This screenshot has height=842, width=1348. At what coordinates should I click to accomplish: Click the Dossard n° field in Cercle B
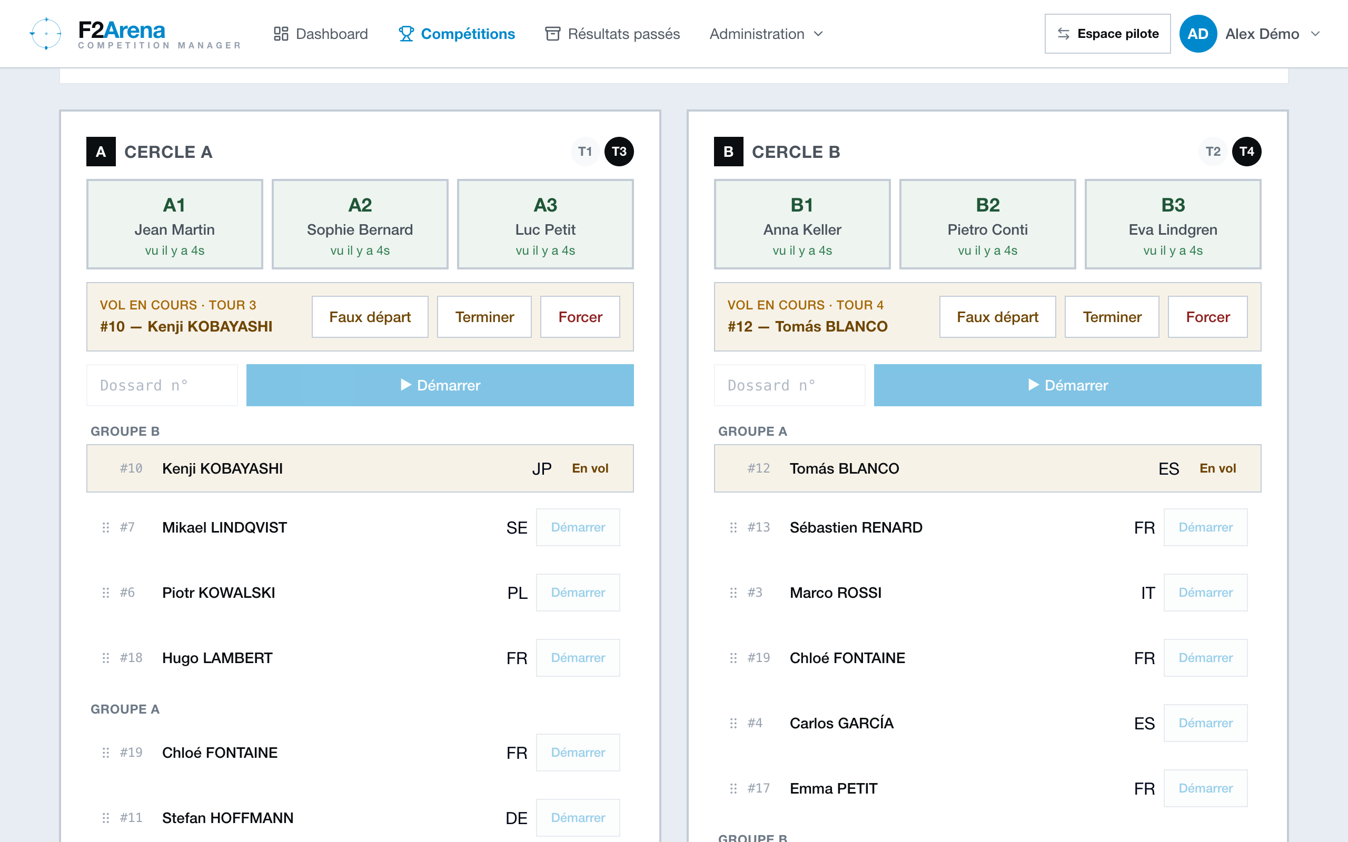(x=790, y=385)
